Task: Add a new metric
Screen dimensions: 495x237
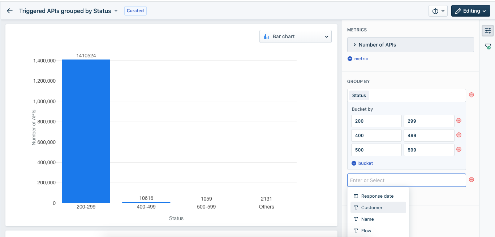Action: point(358,58)
